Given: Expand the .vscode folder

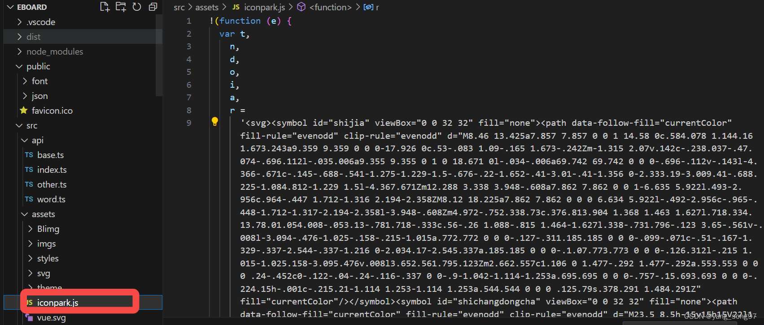Looking at the screenshot, I should [x=19, y=22].
